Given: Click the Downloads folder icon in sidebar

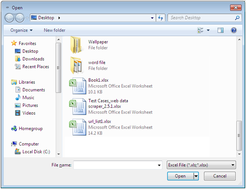Looking at the screenshot, I should point(18,59).
